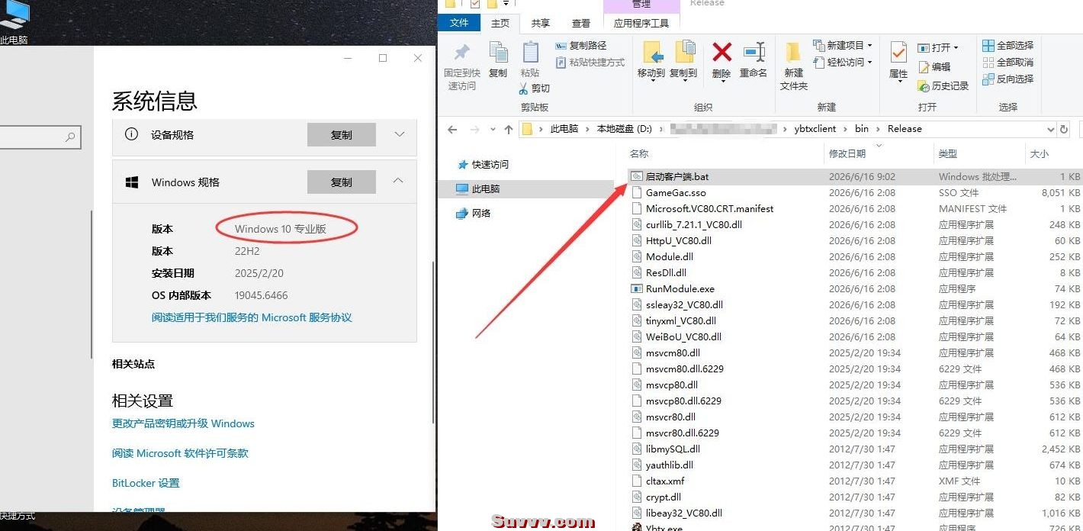Switch to View (查看) tab
1083x531 pixels.
tap(581, 24)
